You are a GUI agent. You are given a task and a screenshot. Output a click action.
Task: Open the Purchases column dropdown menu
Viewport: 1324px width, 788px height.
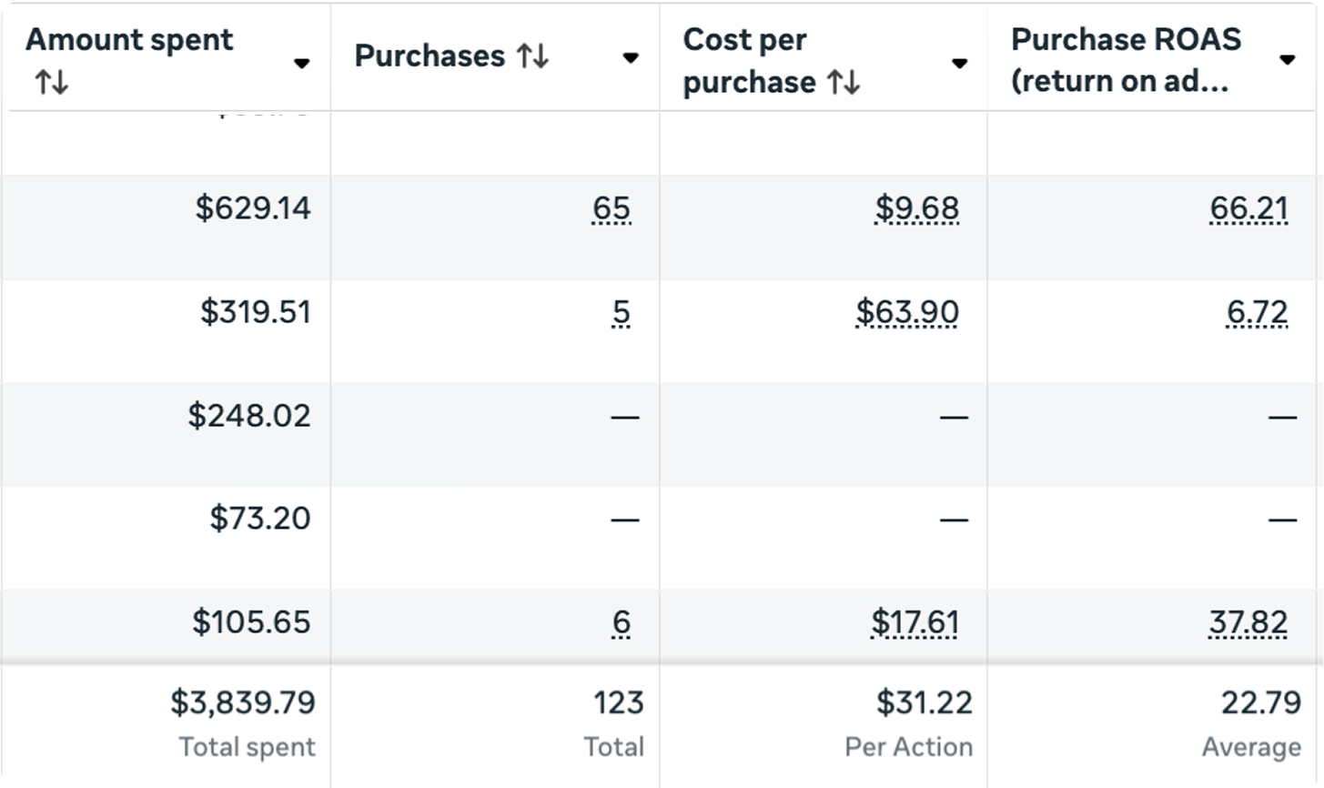[x=630, y=58]
